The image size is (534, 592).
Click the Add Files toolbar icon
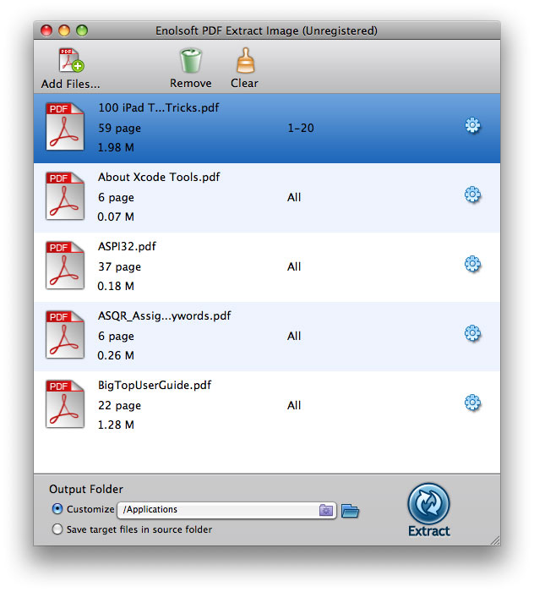71,60
